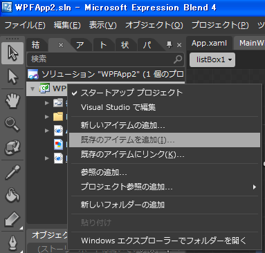Switch to the パ panel tab
This screenshot has width=265, height=253.
point(147,45)
